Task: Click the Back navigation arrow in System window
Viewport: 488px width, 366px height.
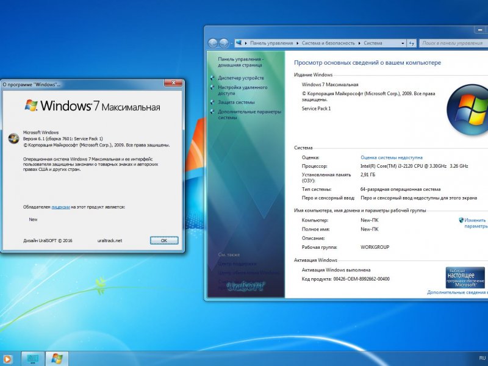Action: tap(213, 43)
